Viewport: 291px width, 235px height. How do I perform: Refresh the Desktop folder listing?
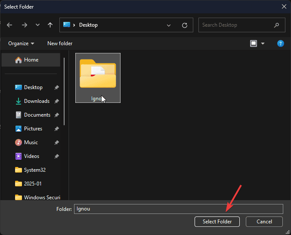(185, 25)
